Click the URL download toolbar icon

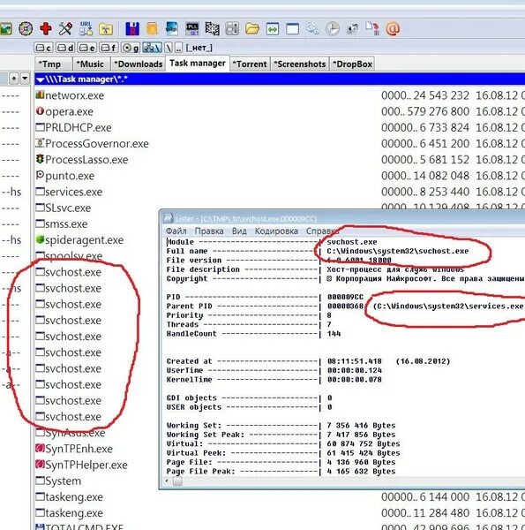(86, 29)
